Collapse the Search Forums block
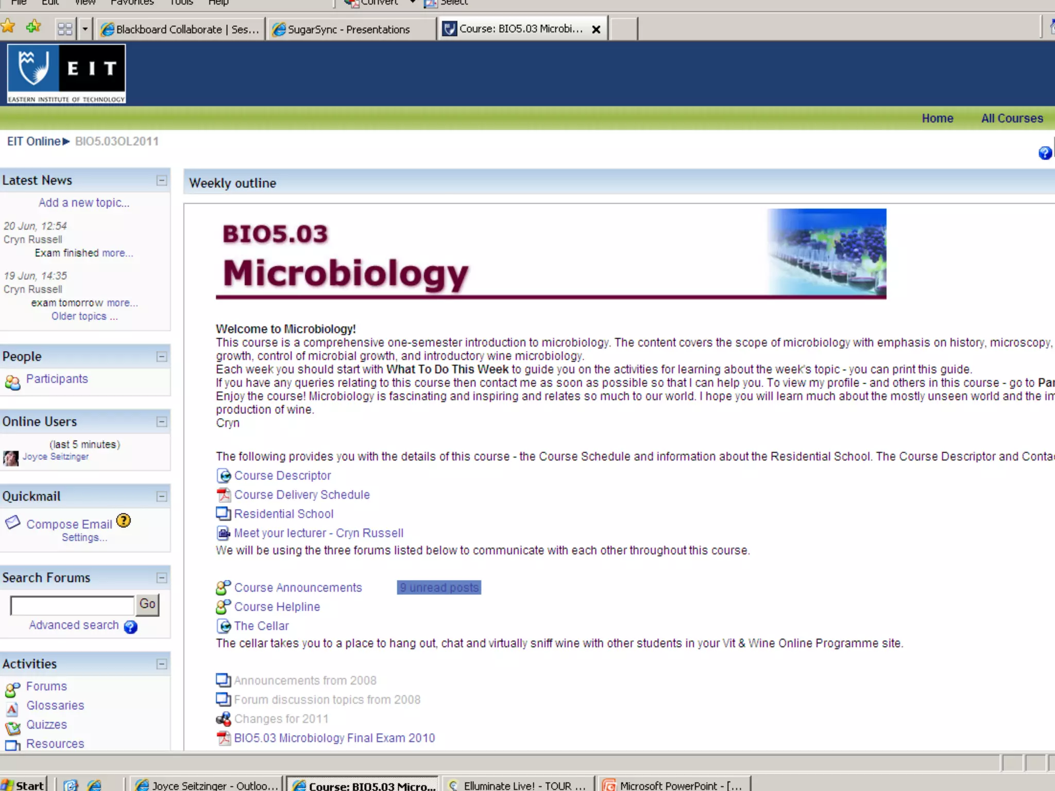 (x=162, y=578)
